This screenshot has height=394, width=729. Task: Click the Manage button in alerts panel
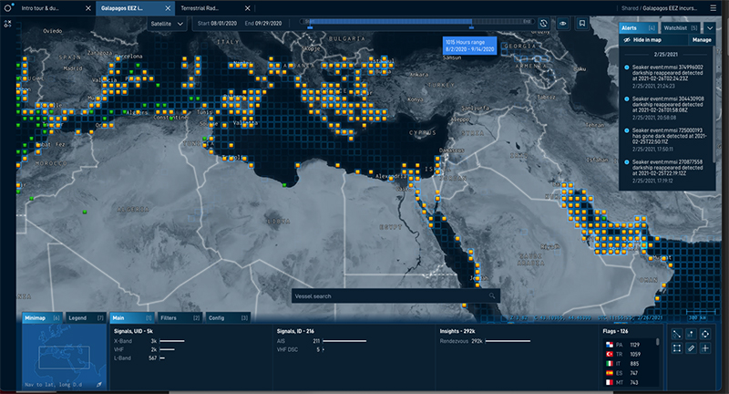click(x=702, y=40)
